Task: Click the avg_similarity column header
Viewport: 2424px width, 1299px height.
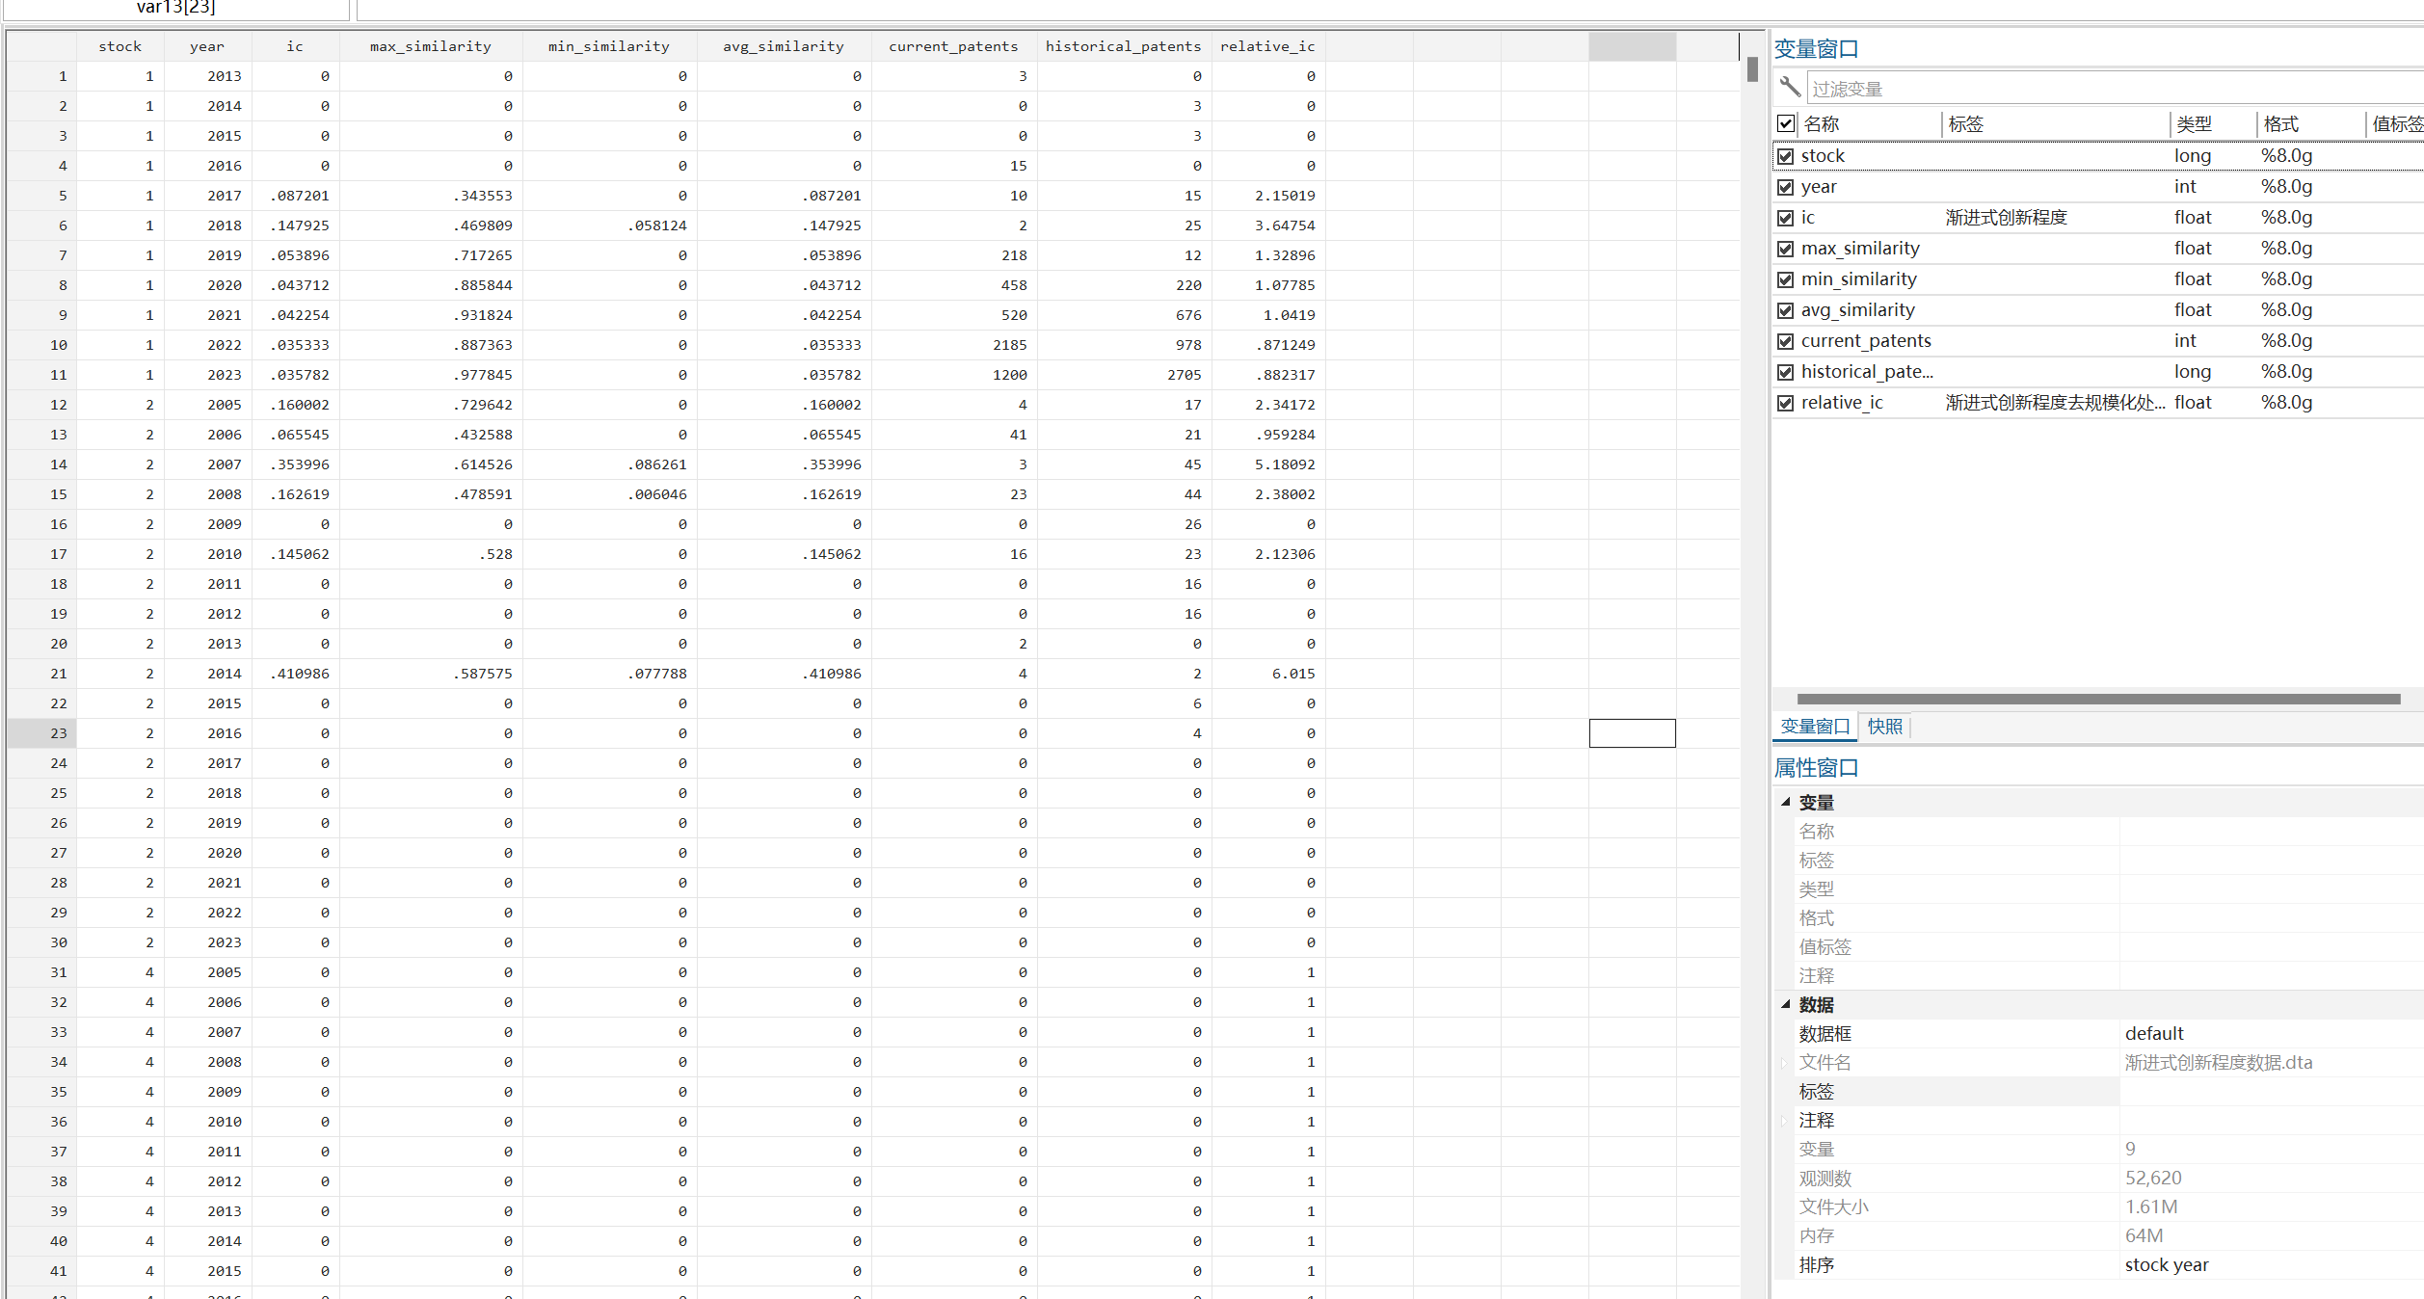Action: point(783,46)
